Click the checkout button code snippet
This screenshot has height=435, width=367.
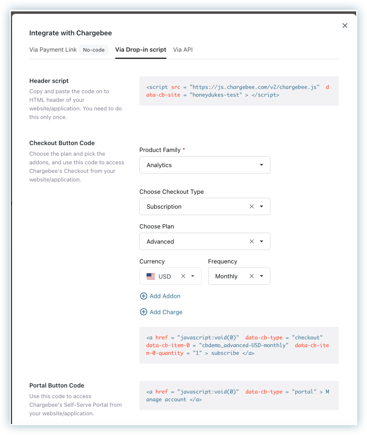click(x=239, y=345)
